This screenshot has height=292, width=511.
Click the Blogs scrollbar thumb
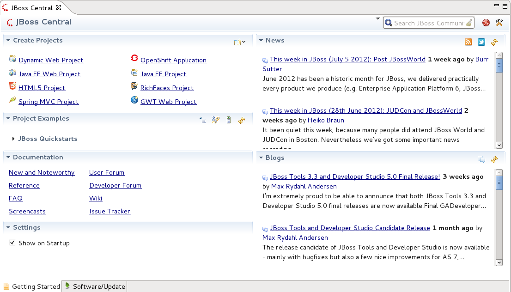tap(499, 183)
